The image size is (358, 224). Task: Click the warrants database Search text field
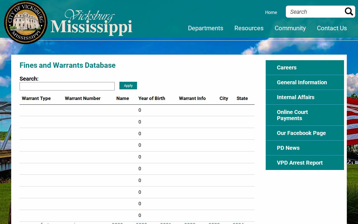(x=67, y=86)
